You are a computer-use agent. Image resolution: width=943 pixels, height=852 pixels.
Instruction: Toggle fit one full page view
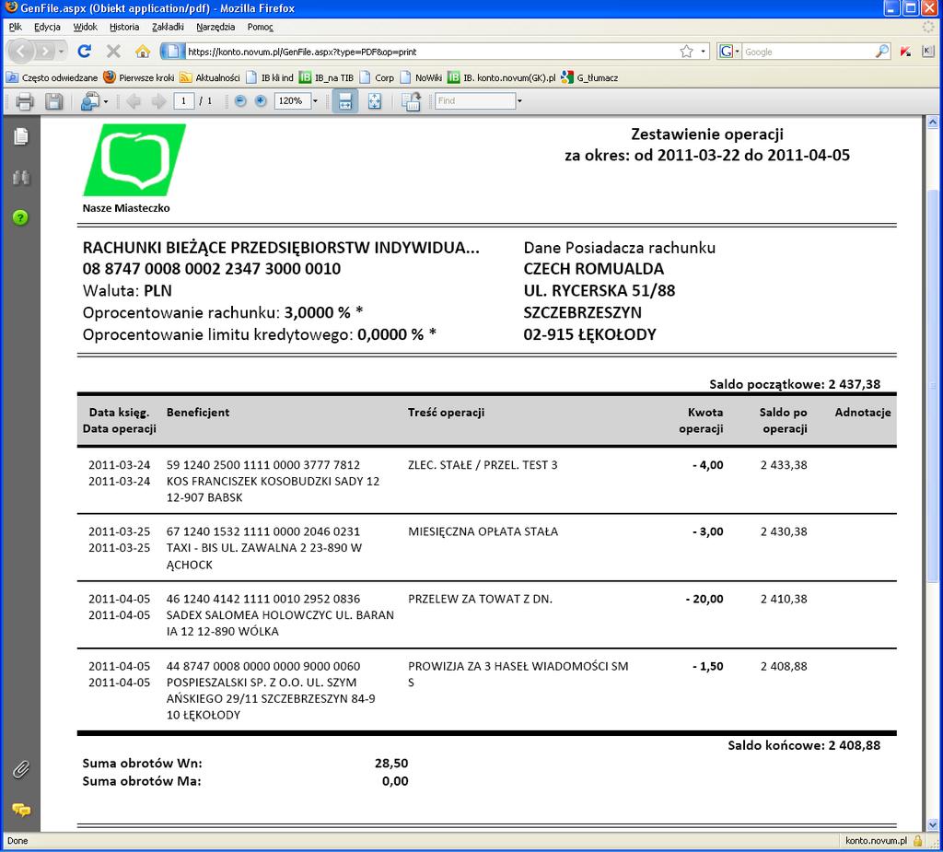[375, 101]
